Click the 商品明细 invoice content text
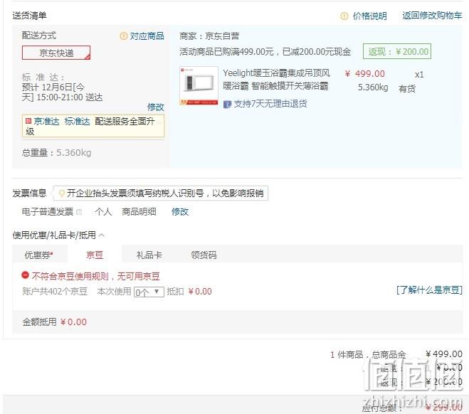469x414 pixels. pos(139,212)
